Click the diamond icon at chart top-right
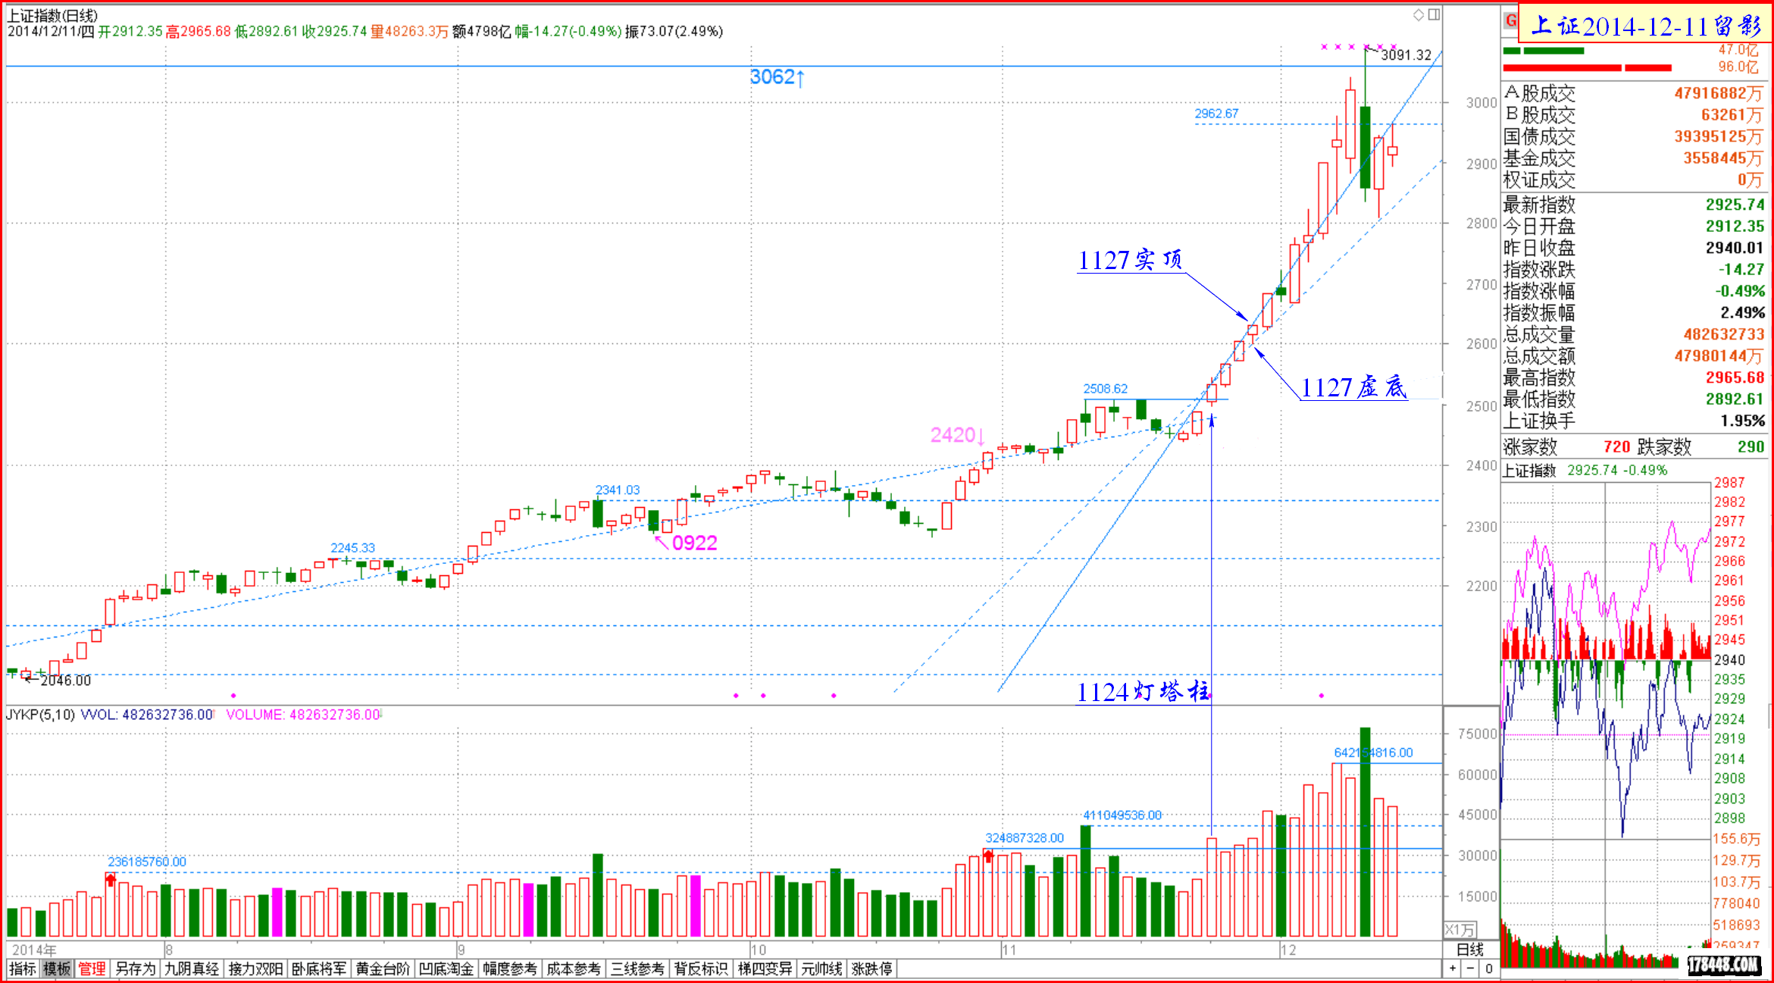The height and width of the screenshot is (983, 1774). 1419,14
